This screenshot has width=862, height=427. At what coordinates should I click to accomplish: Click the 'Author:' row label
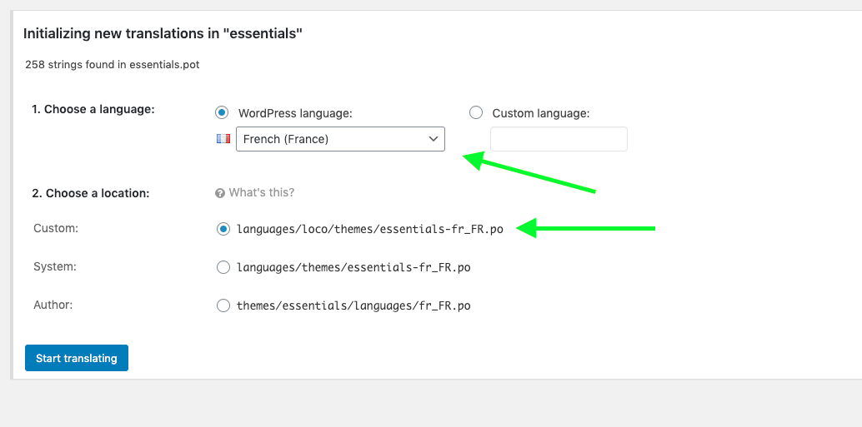pyautogui.click(x=53, y=305)
